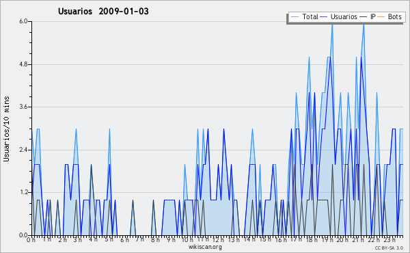
Task: Click the x-axis label '1 h'
Action: point(47,239)
